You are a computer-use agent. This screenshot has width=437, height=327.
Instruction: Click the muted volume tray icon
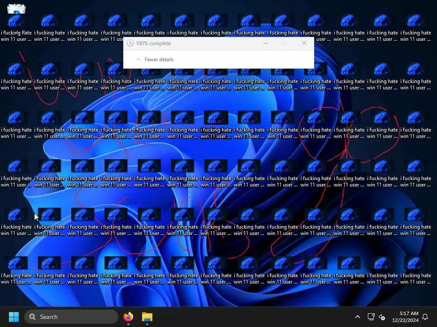[382, 317]
